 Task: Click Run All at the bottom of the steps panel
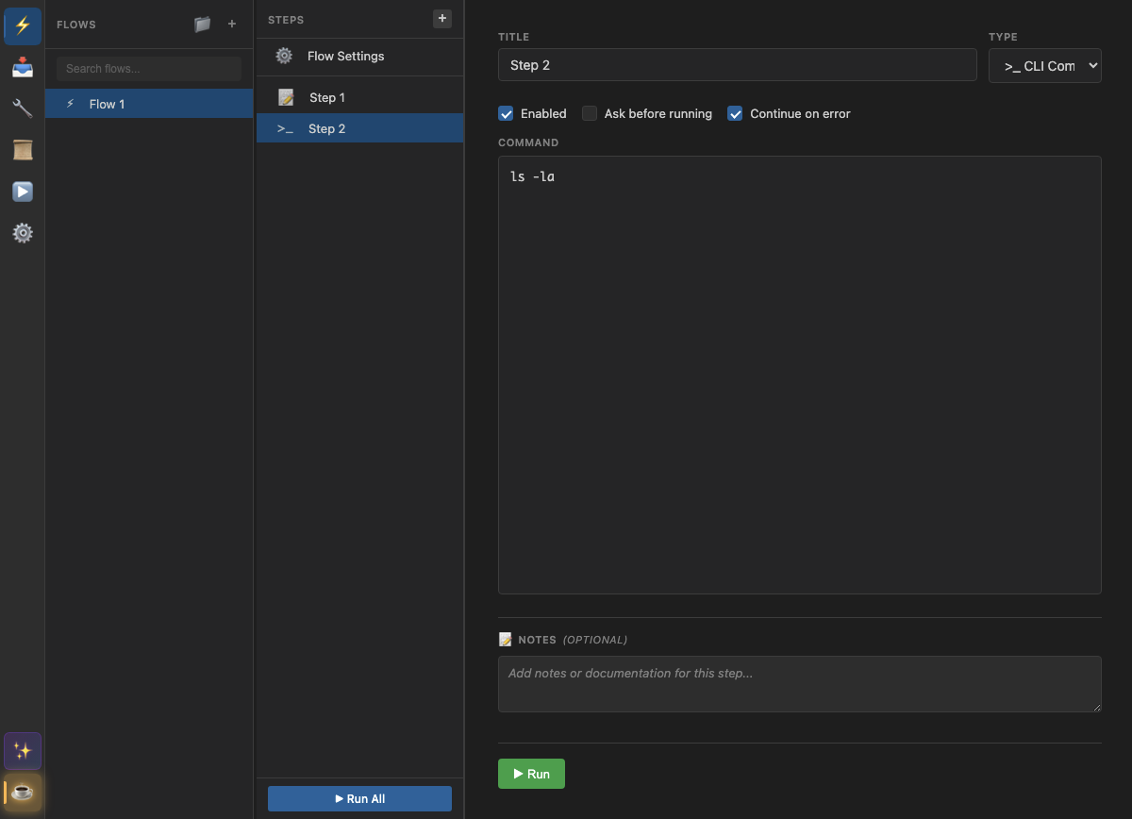[359, 798]
